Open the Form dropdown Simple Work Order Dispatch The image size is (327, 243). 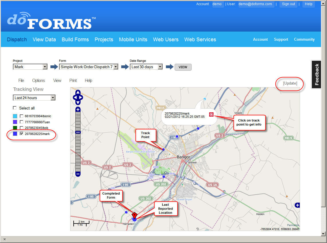(x=89, y=67)
